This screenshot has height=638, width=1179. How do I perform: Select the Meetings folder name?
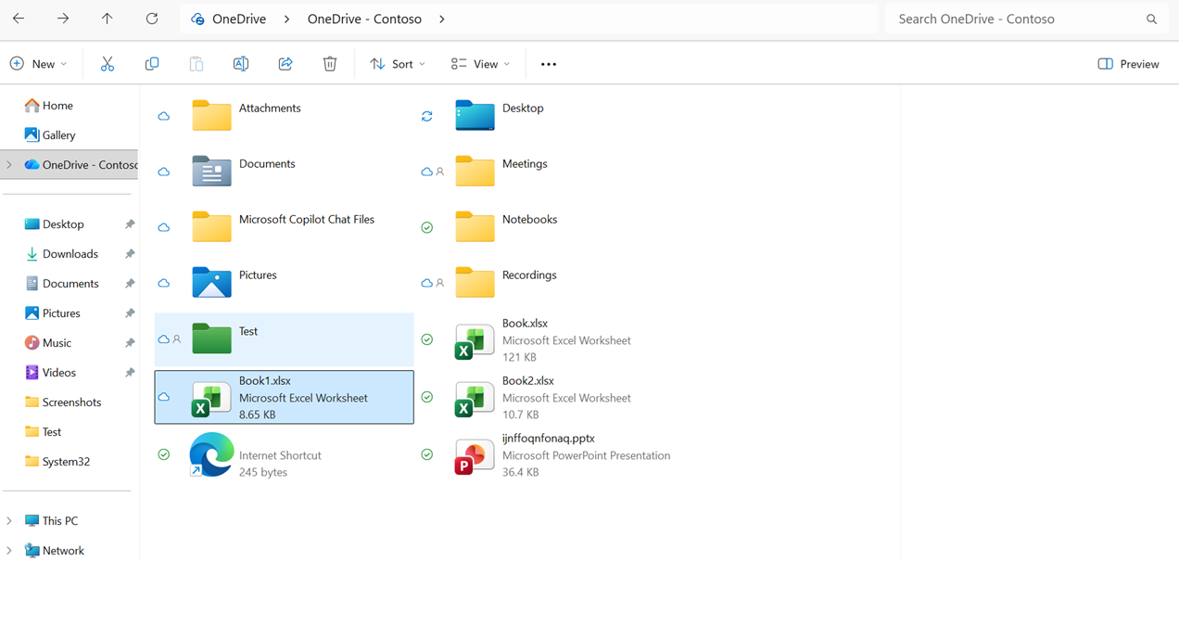(525, 164)
